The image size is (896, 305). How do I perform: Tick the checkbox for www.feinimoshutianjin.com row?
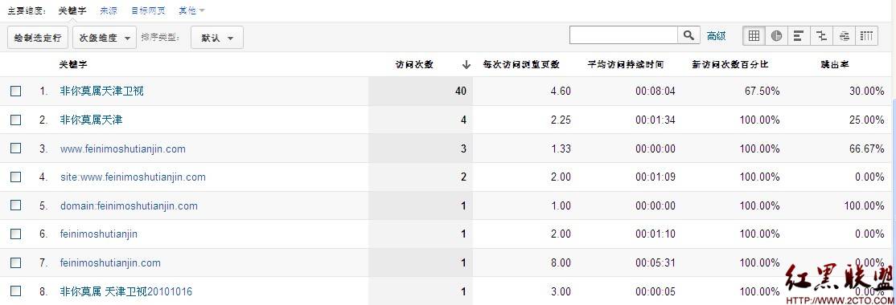click(16, 148)
